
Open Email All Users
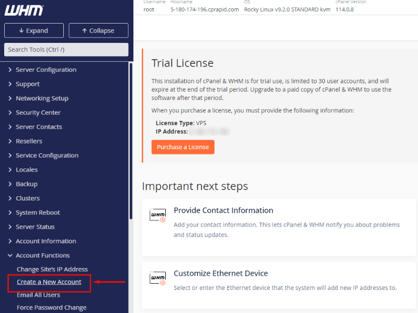tap(38, 295)
